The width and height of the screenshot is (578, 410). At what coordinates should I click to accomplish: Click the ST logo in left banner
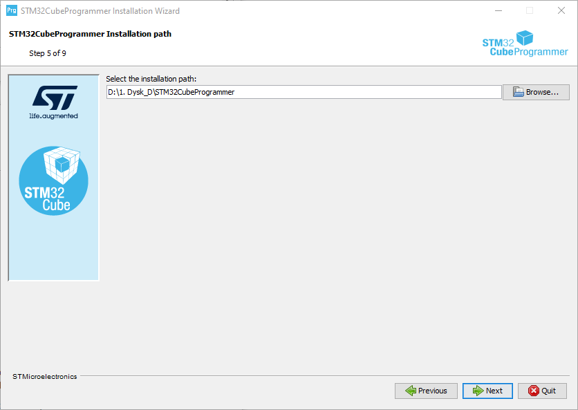(54, 97)
